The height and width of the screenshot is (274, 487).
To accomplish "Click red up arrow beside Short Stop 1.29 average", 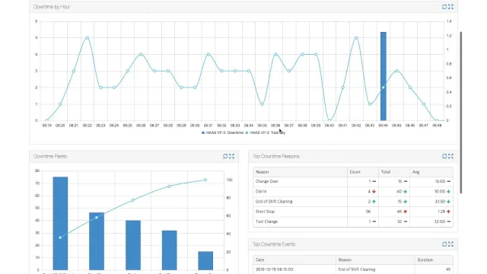I will click(448, 212).
